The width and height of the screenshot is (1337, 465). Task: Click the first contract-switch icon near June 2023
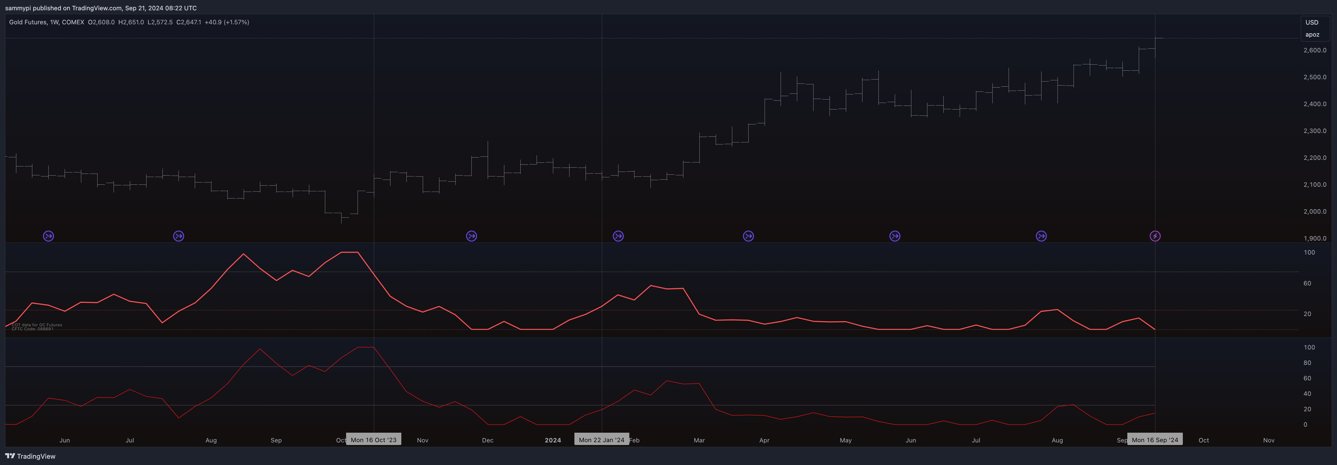pos(48,236)
